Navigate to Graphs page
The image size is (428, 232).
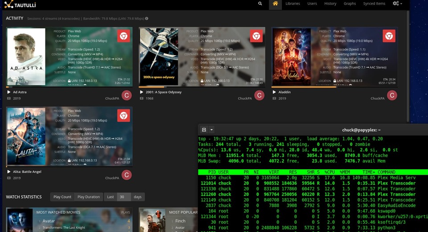pos(350,4)
